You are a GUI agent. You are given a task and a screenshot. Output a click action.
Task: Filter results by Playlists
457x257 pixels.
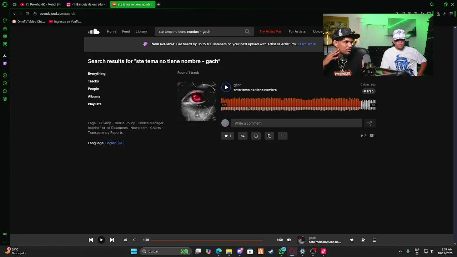95,104
